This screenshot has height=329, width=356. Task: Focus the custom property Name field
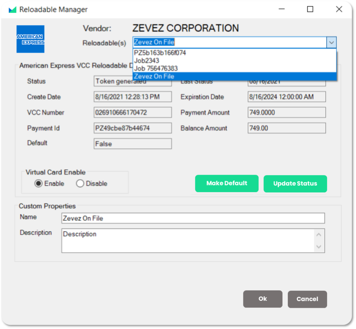[193, 218]
